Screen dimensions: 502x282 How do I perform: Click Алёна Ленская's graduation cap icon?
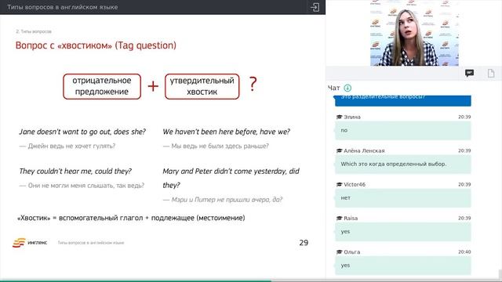click(339, 150)
